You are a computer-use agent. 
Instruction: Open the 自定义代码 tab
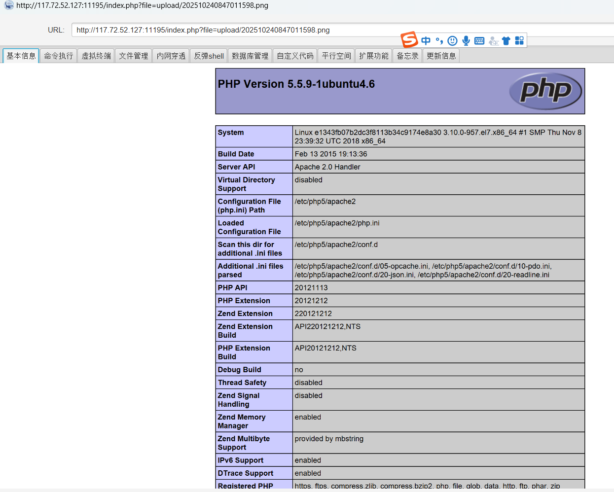click(x=295, y=56)
